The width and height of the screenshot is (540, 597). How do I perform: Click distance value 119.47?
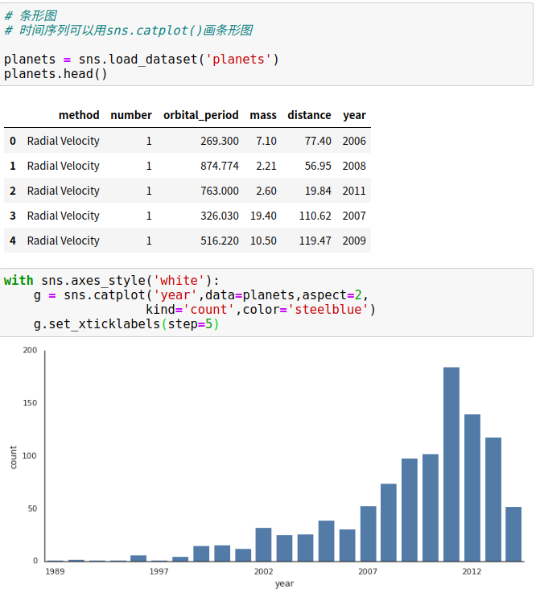point(315,241)
